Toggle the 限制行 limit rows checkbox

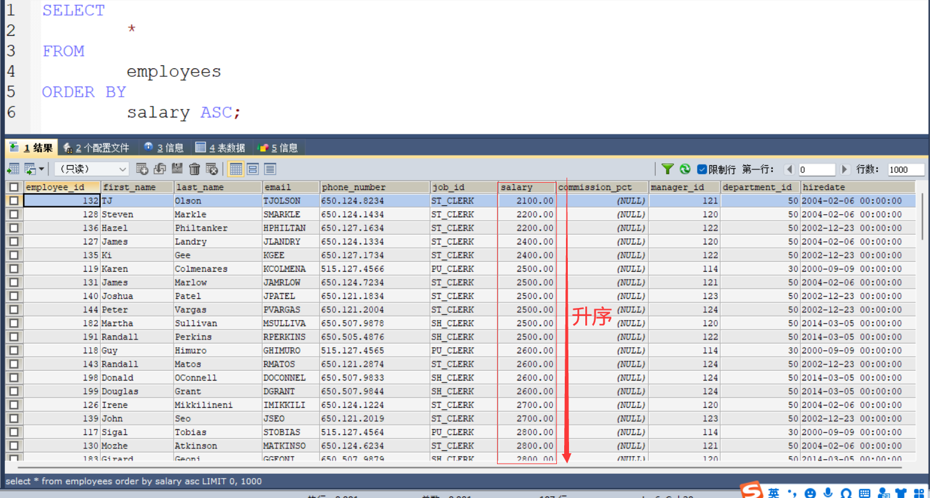(702, 169)
